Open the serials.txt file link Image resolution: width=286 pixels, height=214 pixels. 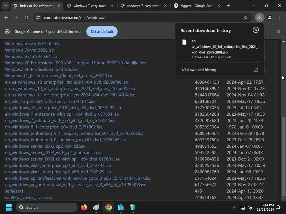[14, 191]
